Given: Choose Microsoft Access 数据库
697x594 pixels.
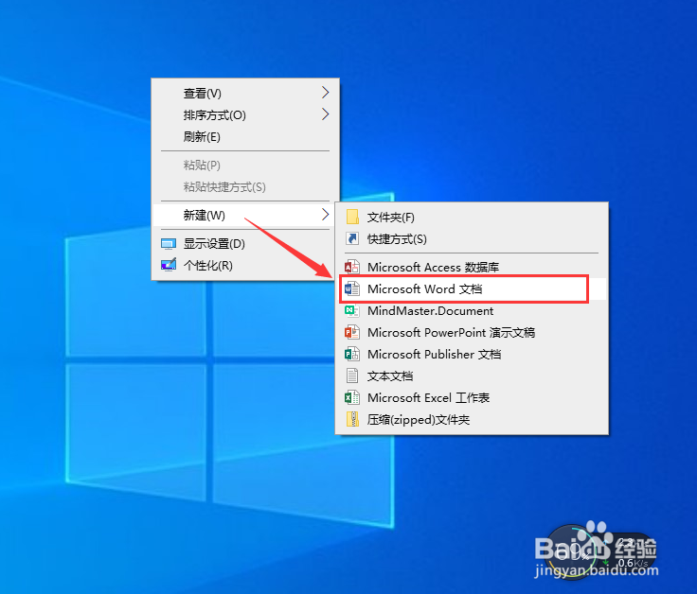Looking at the screenshot, I should (x=472, y=268).
